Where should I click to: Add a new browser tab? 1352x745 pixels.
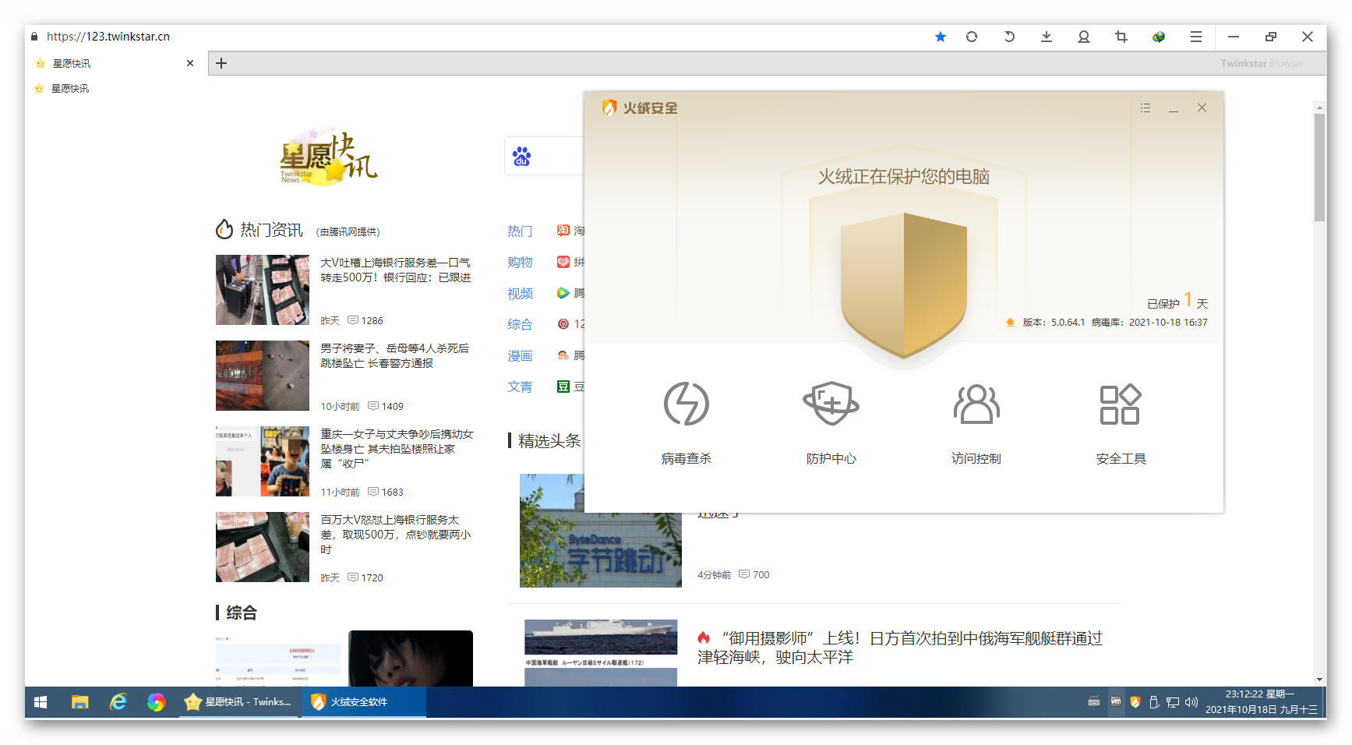221,63
